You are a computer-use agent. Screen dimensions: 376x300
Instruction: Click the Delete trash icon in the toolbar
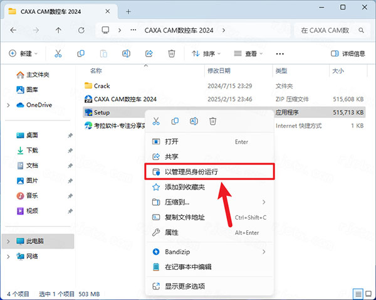click(x=172, y=53)
